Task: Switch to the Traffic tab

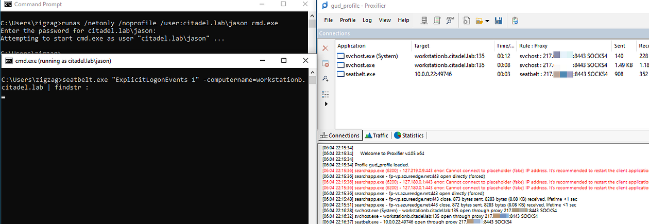Action: point(377,135)
